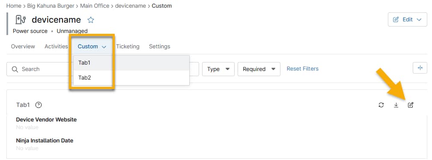
Task: Click the edit pencil icon for Tab1
Action: pos(411,105)
